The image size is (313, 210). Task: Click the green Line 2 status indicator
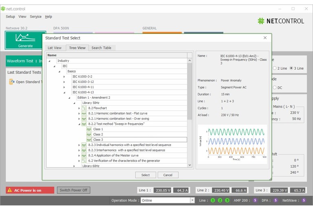point(220,200)
